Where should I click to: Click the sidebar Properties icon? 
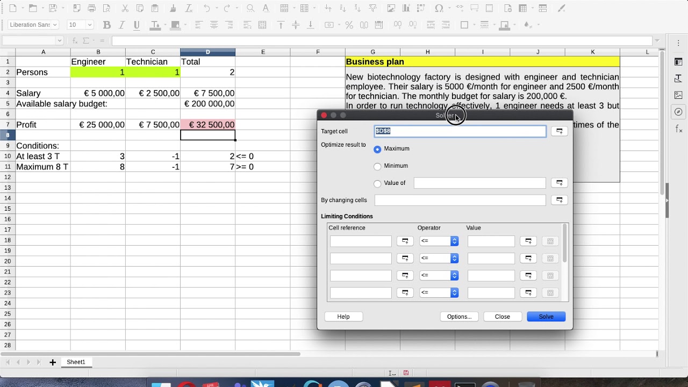678,62
